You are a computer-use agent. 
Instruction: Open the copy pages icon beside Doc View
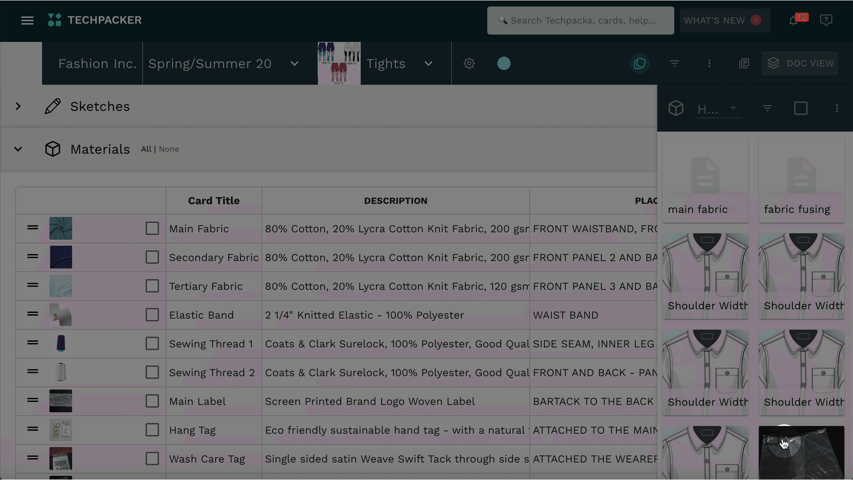point(744,64)
